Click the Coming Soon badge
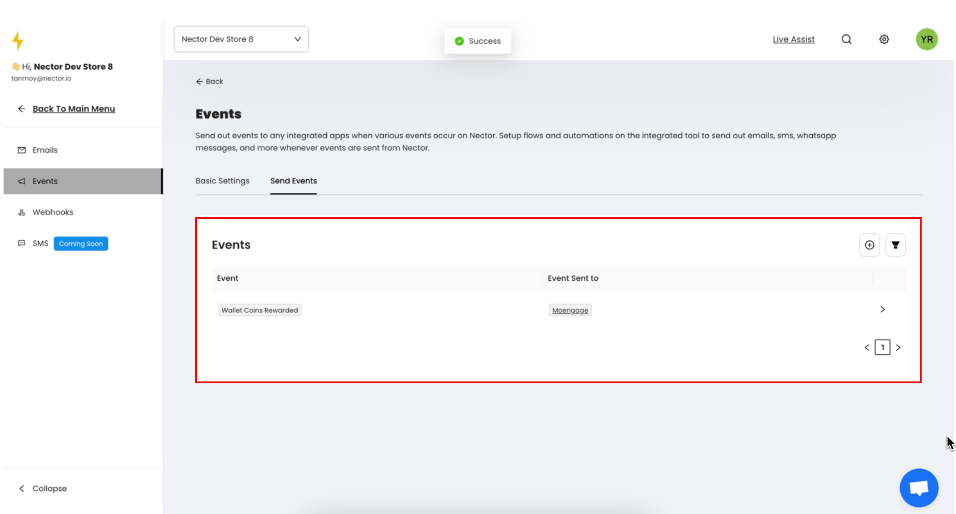 pos(81,244)
